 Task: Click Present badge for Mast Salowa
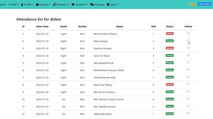point(170,41)
